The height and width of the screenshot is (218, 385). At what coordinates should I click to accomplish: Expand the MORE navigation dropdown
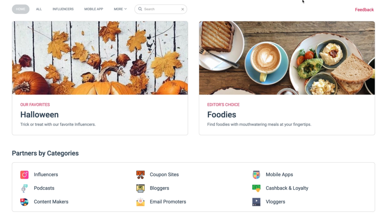point(120,9)
